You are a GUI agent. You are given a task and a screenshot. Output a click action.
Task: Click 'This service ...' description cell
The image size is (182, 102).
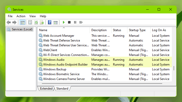(101, 36)
